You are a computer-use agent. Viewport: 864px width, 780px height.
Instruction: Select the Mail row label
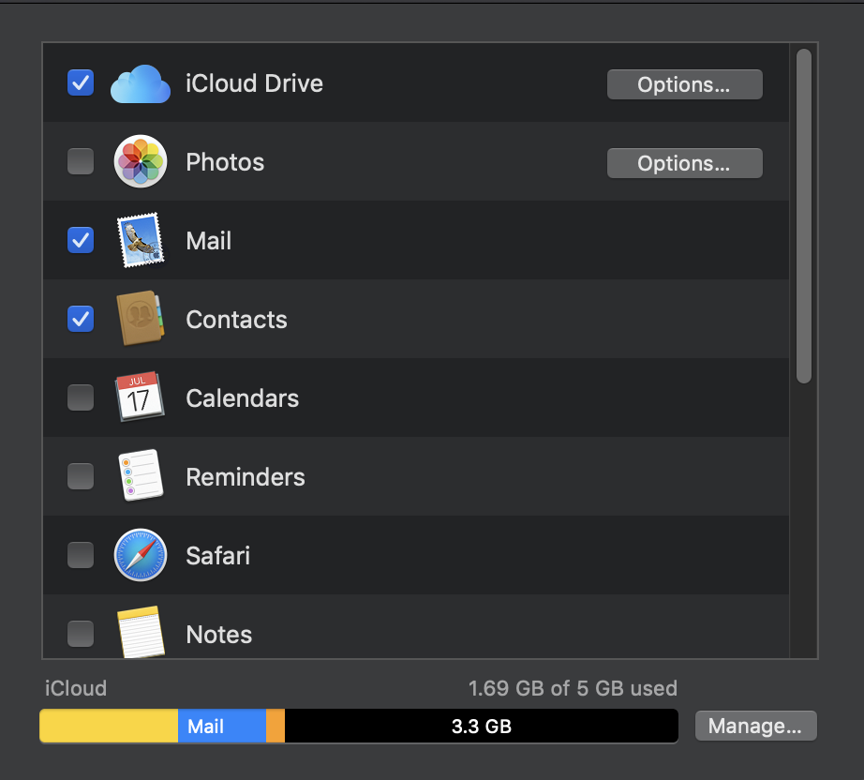pos(209,241)
